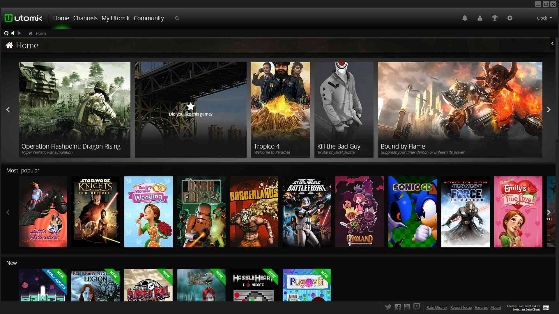This screenshot has width=559, height=314.
Task: Open achievements trophy icon
Action: tap(495, 18)
